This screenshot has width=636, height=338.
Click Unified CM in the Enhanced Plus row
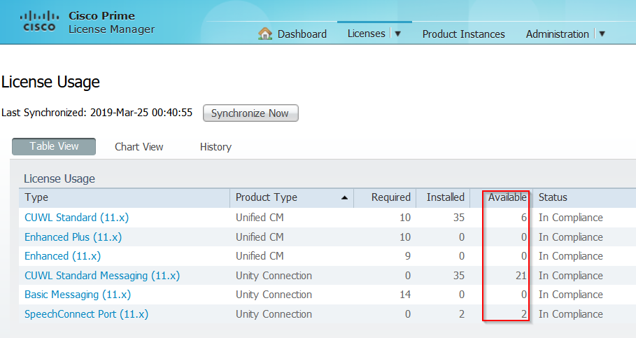(260, 237)
